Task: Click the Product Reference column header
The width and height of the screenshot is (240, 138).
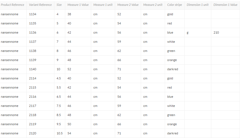Action: pyautogui.click(x=13, y=5)
